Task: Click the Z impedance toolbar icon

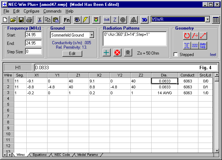Action: [115, 20]
